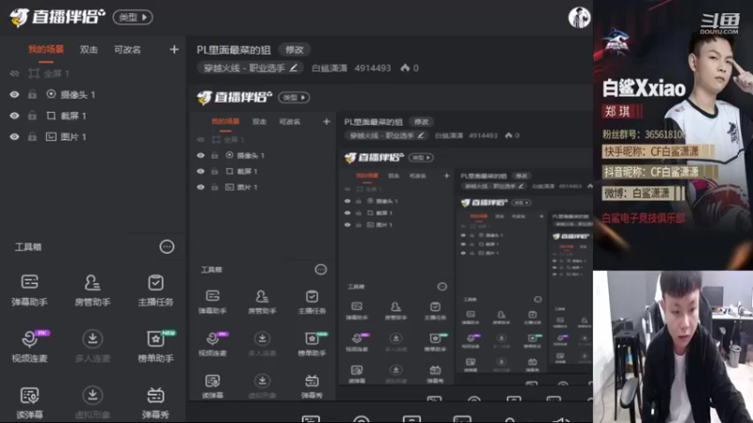Viewport: 753px width, 423px height.
Task: Open the 弹幕秀 tool in the main toolbox
Action: 155,403
